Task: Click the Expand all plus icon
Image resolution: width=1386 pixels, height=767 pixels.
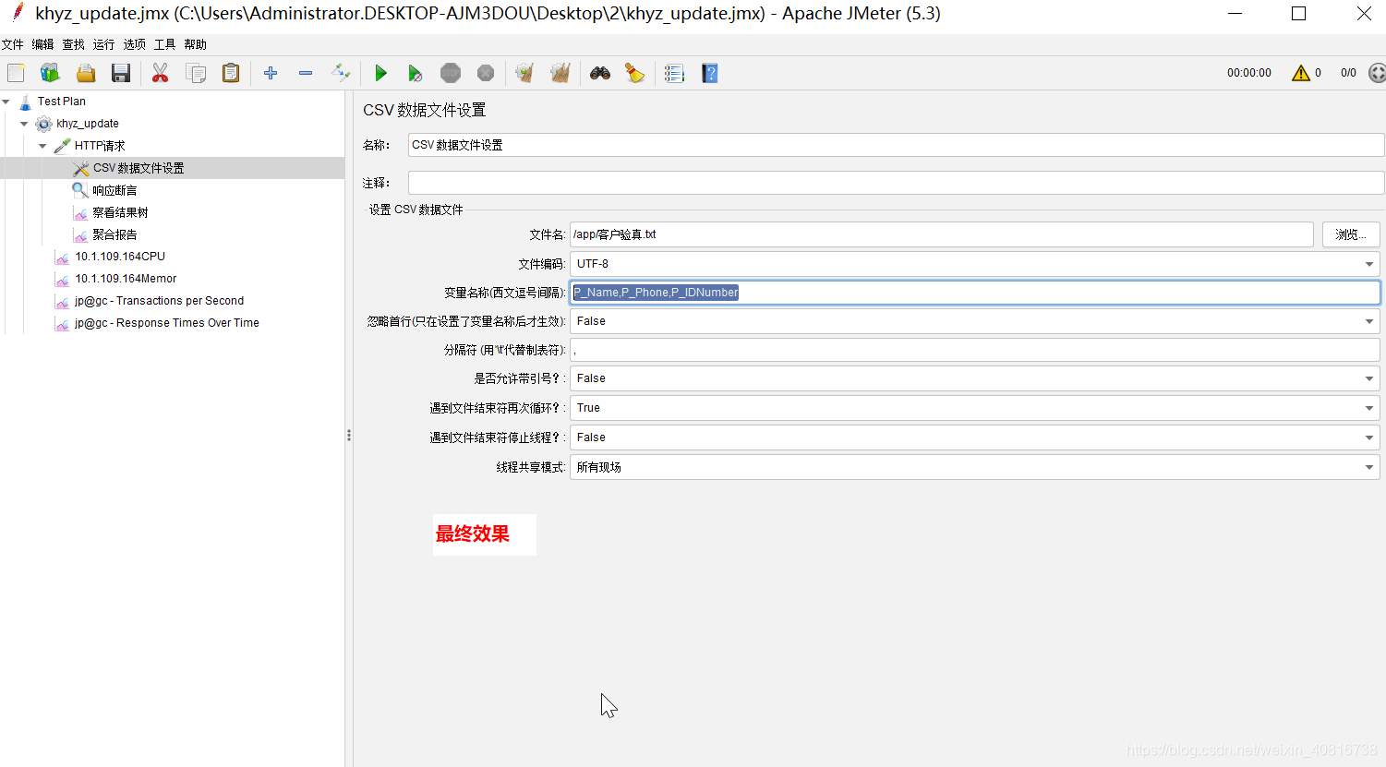Action: (271, 73)
